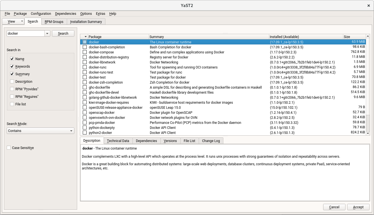Click the Accept button
Viewport: 374px width, 215px height.
(x=358, y=207)
